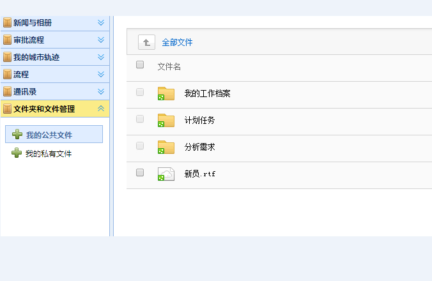The height and width of the screenshot is (281, 432).
Task: Click the green plus icon beside 我的私有文件
Action: [17, 153]
